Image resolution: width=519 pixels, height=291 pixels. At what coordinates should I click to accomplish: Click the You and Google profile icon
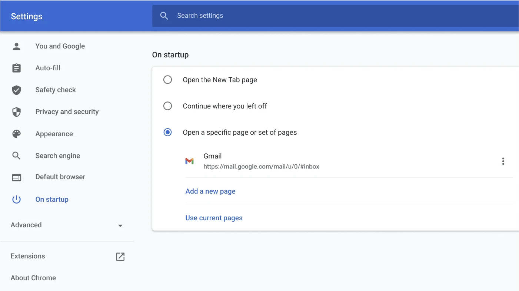pos(16,46)
